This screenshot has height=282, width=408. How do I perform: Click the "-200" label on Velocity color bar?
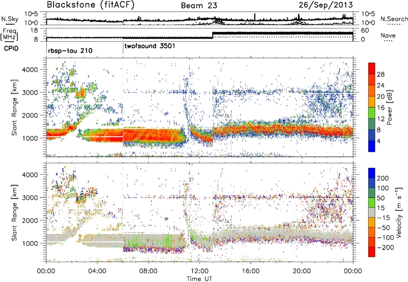click(385, 247)
